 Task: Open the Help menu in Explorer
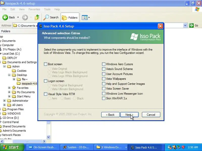pos(57,9)
